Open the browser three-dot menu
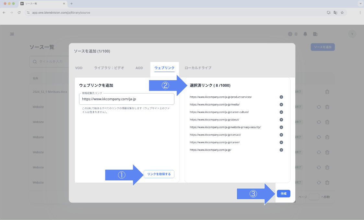Viewport: 364px width, 220px height. pos(360,13)
